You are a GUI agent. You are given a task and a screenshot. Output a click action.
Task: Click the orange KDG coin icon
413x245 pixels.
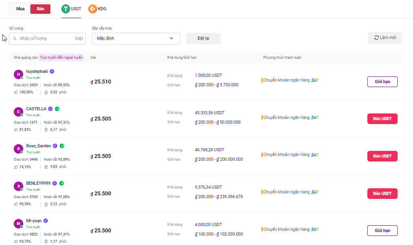click(93, 9)
